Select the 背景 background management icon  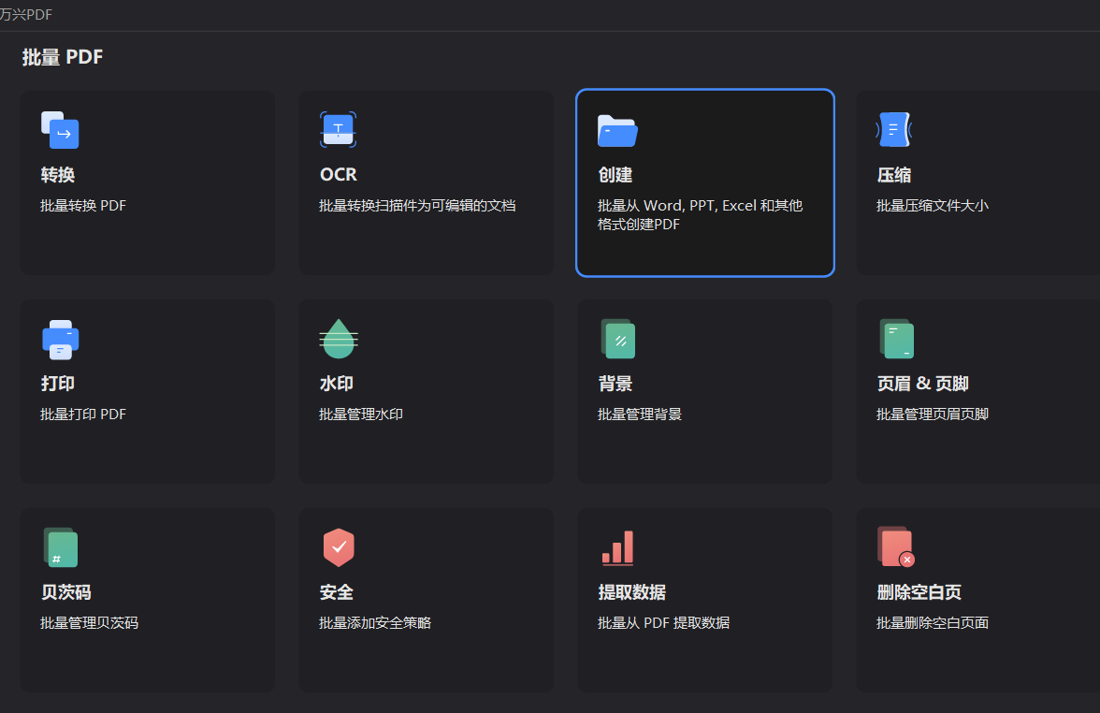tap(616, 339)
